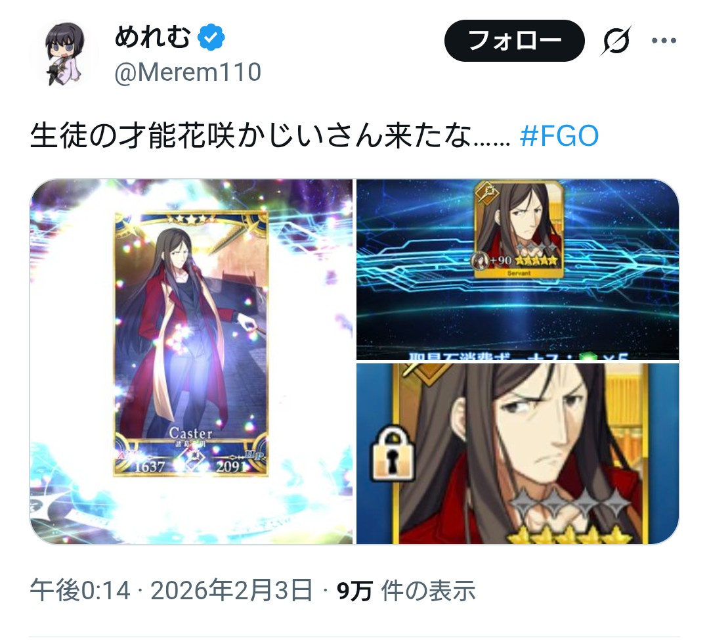The image size is (709, 640).
Task: Click the Caster class label on the card
Action: 190,433
